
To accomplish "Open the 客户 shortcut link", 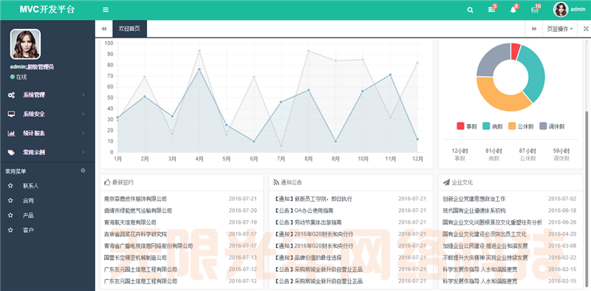I will click(28, 230).
